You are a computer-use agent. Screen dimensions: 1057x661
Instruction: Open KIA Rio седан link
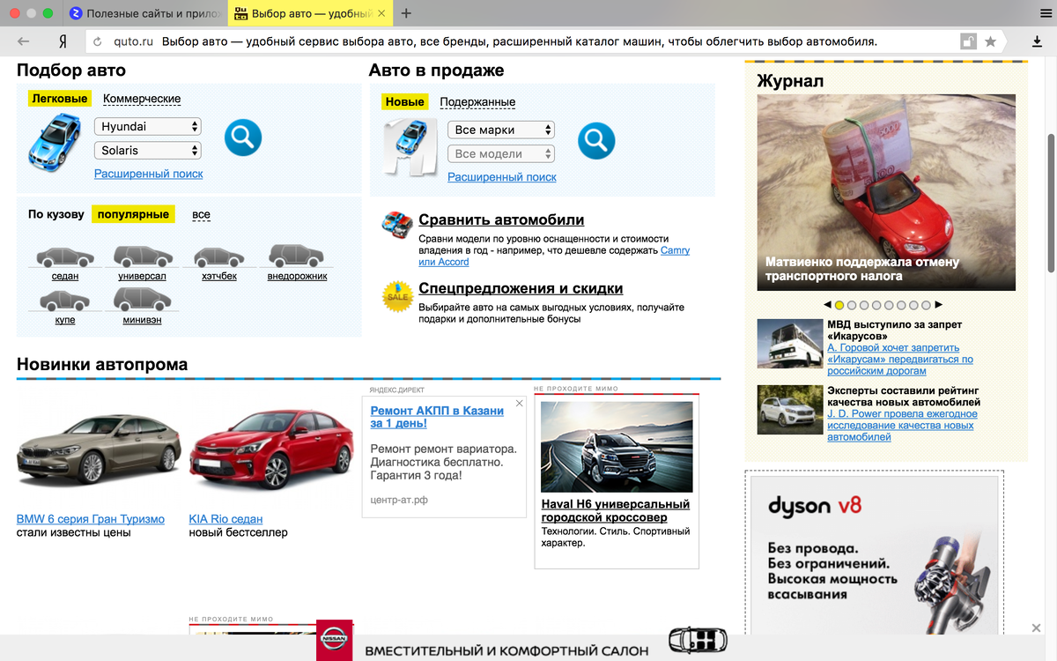pyautogui.click(x=225, y=519)
